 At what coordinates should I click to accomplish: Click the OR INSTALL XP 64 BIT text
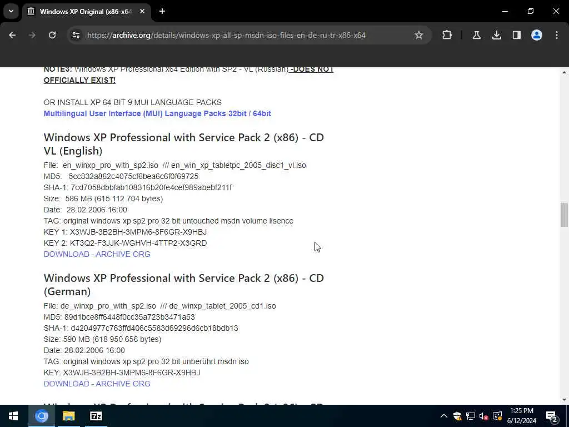coord(132,102)
